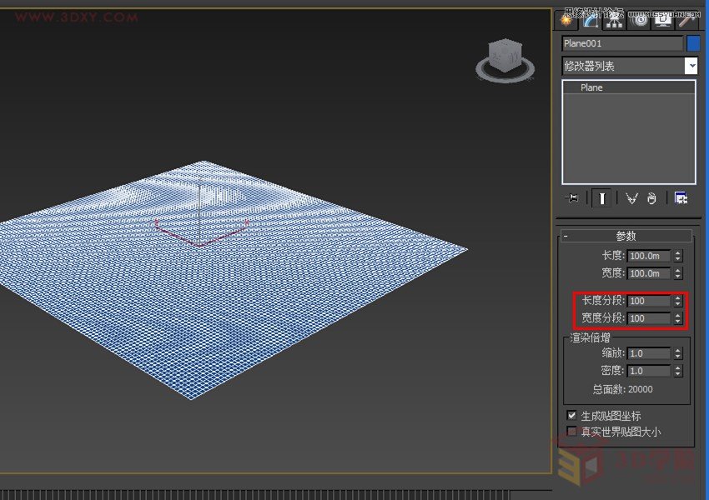Click the Remove Modifier trash icon

click(x=652, y=198)
